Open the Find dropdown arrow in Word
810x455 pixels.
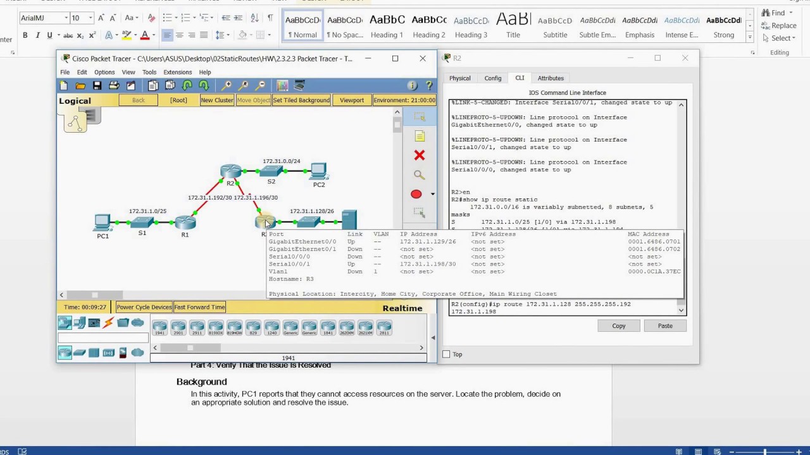pyautogui.click(x=791, y=13)
